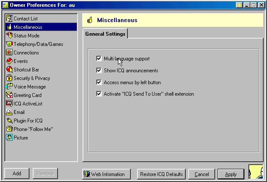Disable Access menus by left button
267x182 pixels.
coord(99,82)
